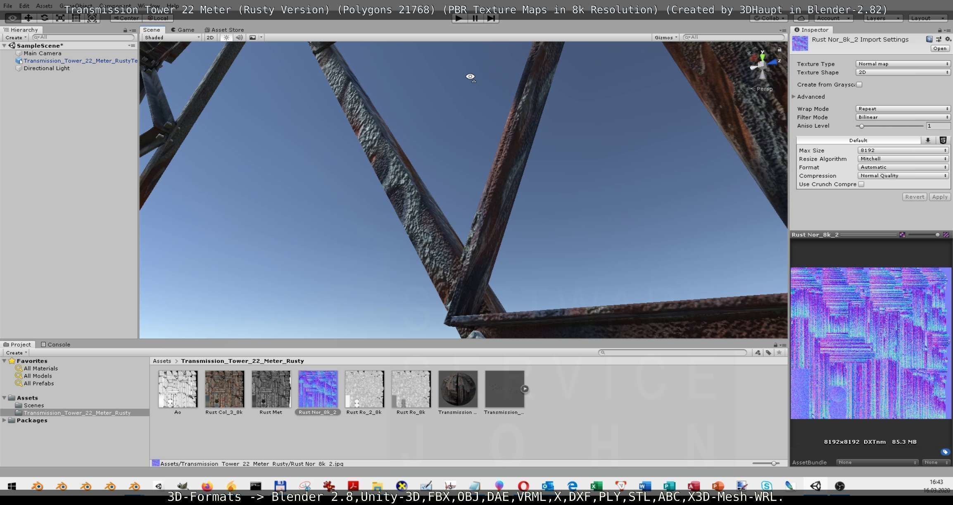The width and height of the screenshot is (953, 505).
Task: Expand the Advanced section
Action: point(794,97)
